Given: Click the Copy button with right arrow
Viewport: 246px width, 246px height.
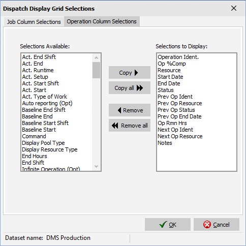Looking at the screenshot, I should pyautogui.click(x=130, y=73).
